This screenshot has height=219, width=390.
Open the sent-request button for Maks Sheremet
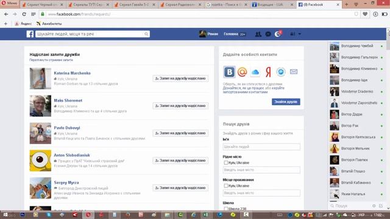click(180, 106)
